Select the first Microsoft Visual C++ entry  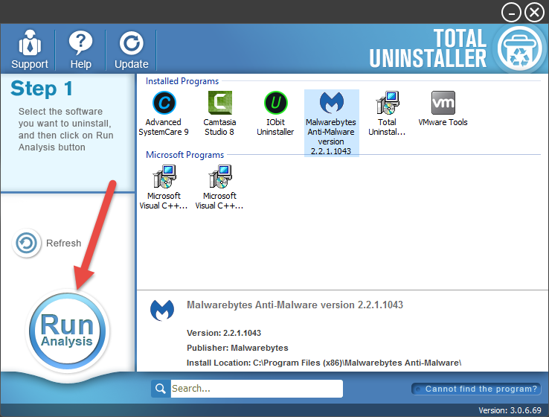tap(164, 187)
